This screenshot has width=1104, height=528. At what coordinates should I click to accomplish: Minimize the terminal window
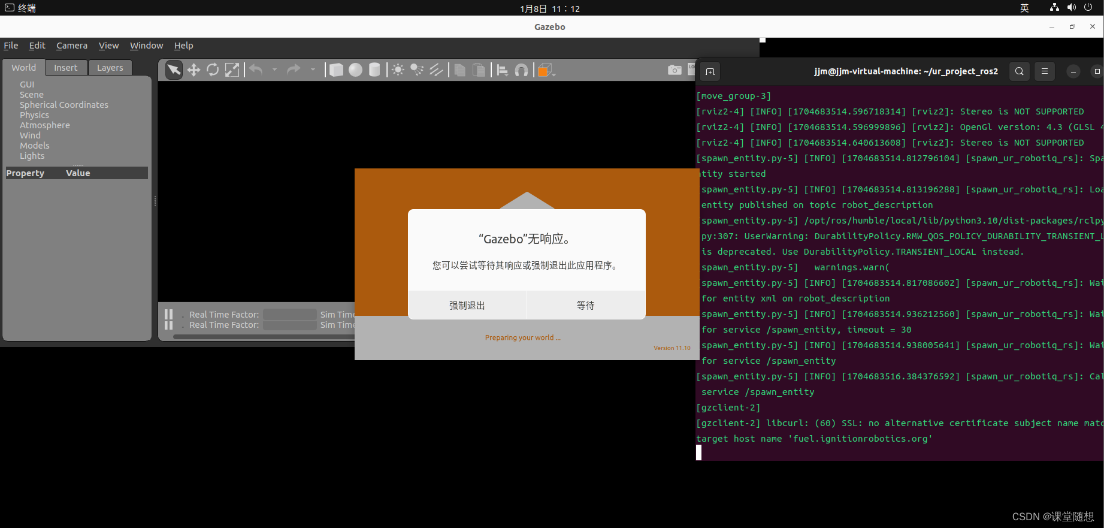click(x=1073, y=71)
